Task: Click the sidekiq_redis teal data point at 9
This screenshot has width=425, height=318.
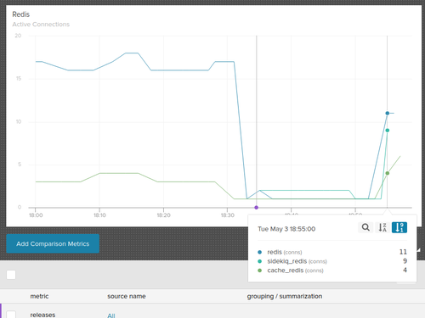Action: (387, 131)
